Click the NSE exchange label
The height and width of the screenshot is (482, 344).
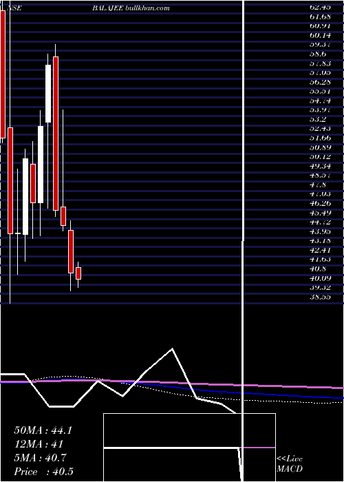pos(14,8)
